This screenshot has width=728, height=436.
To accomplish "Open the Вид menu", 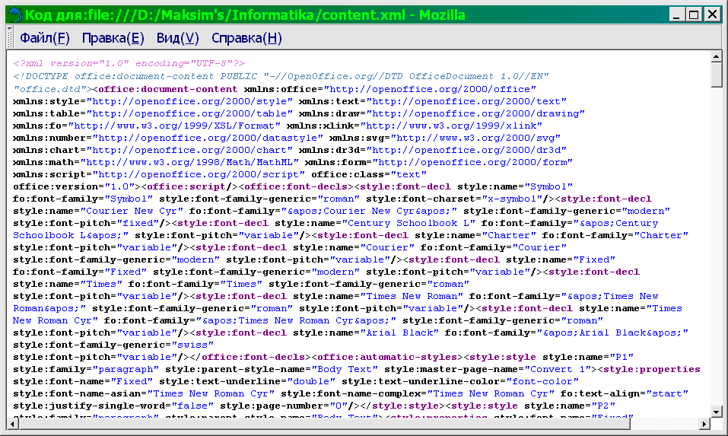I will pos(177,38).
